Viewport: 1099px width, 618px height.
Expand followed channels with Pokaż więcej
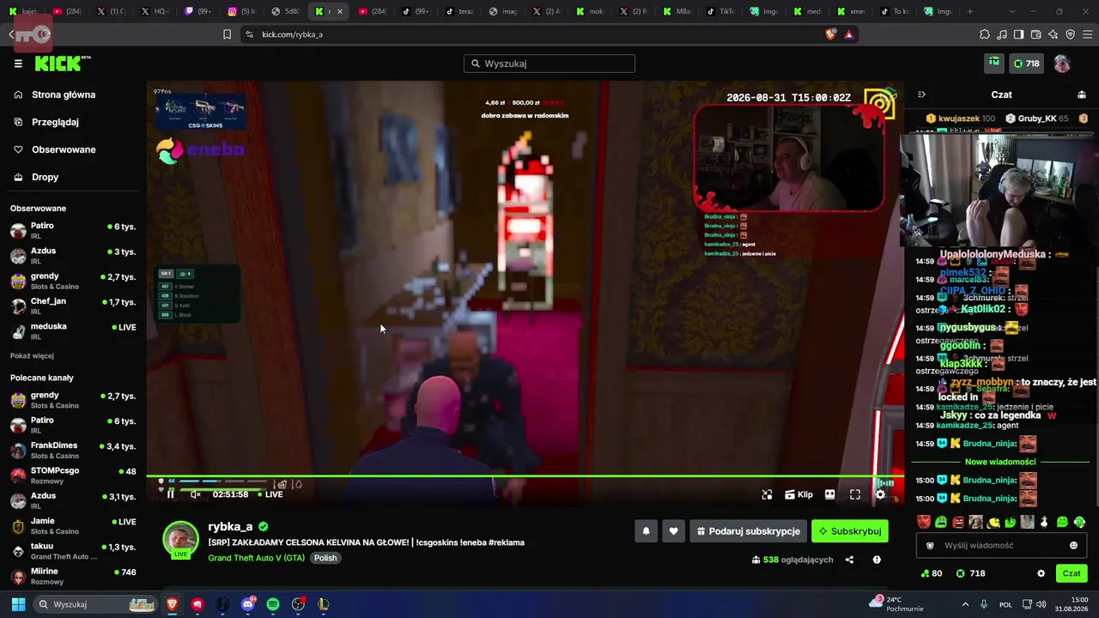(x=32, y=355)
